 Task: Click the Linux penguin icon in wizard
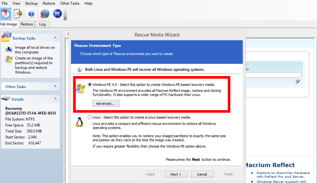(x=79, y=122)
